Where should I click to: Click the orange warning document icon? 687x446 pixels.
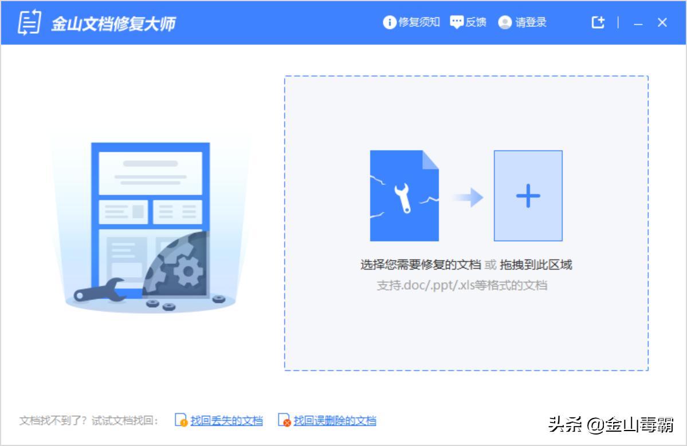point(180,420)
